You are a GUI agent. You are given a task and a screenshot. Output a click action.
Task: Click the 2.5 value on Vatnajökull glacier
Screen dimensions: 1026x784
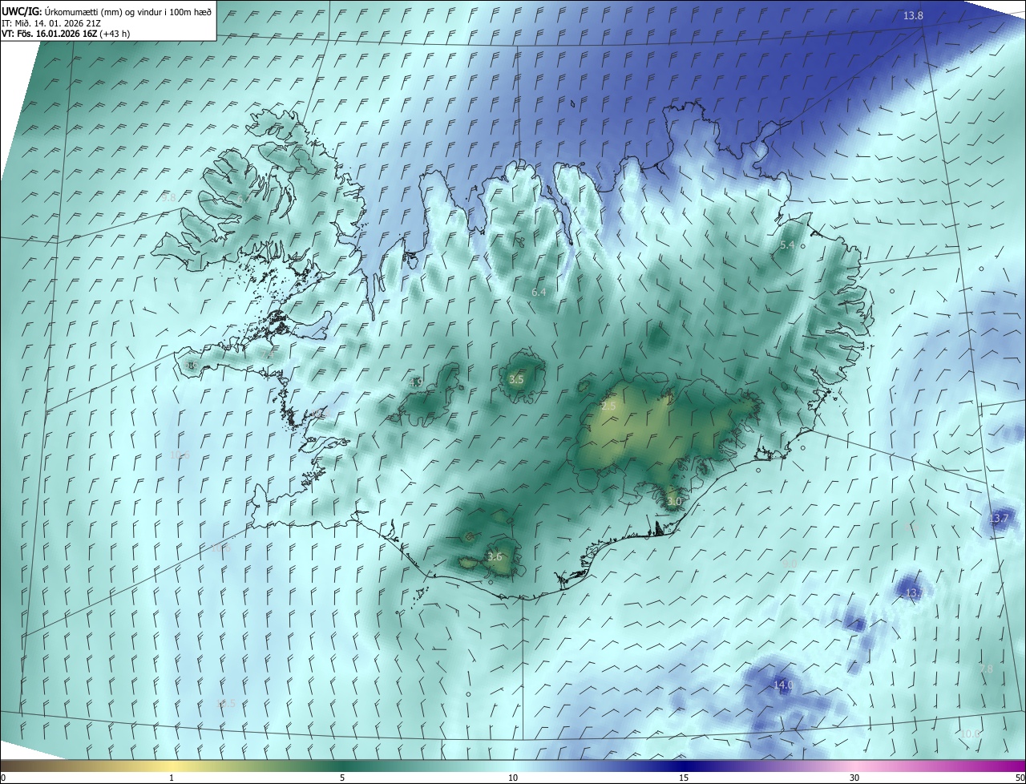pyautogui.click(x=608, y=407)
